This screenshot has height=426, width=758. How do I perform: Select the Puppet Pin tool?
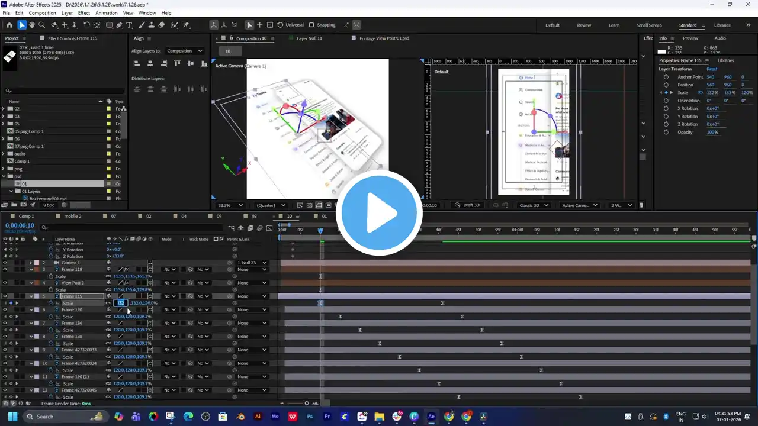pyautogui.click(x=186, y=25)
